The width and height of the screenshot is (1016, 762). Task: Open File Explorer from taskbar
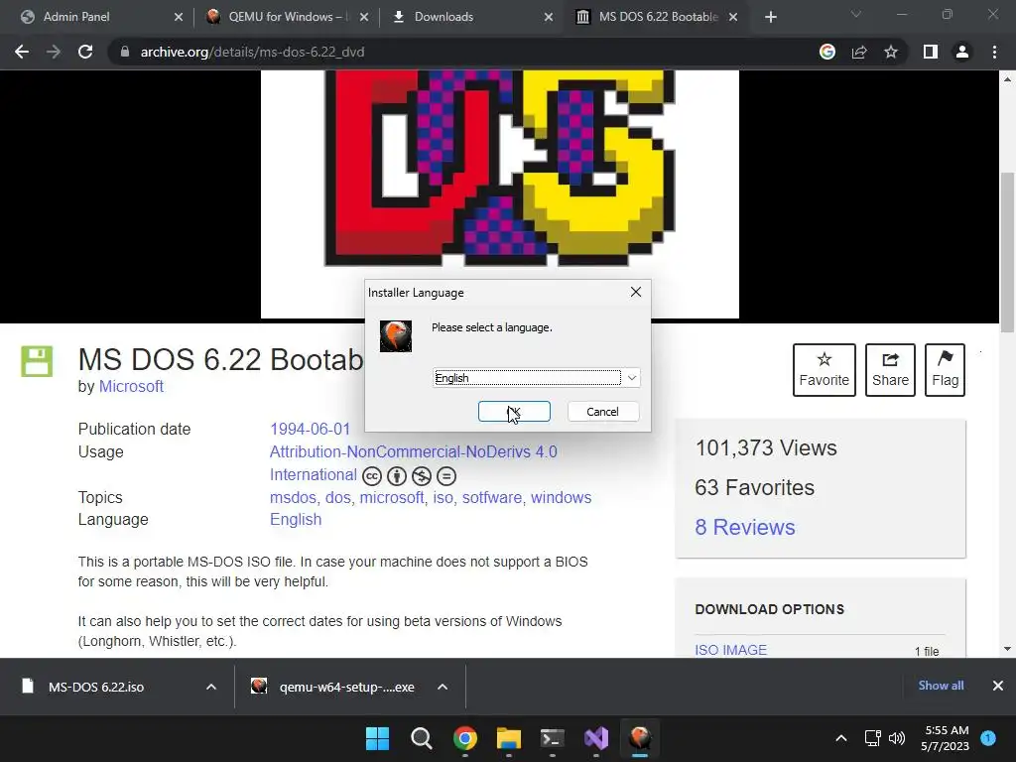coord(509,738)
